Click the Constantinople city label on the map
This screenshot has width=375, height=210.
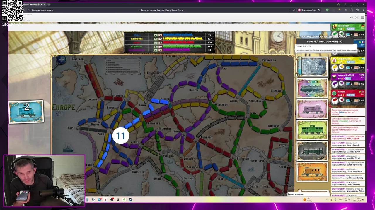[x=260, y=186]
